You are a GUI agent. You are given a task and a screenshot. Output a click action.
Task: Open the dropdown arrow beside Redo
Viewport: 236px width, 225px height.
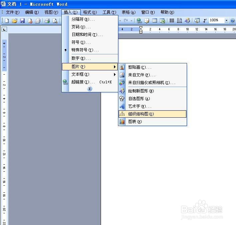(131, 21)
